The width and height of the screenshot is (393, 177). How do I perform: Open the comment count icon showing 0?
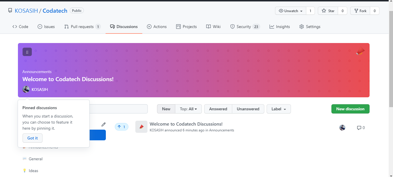361,128
